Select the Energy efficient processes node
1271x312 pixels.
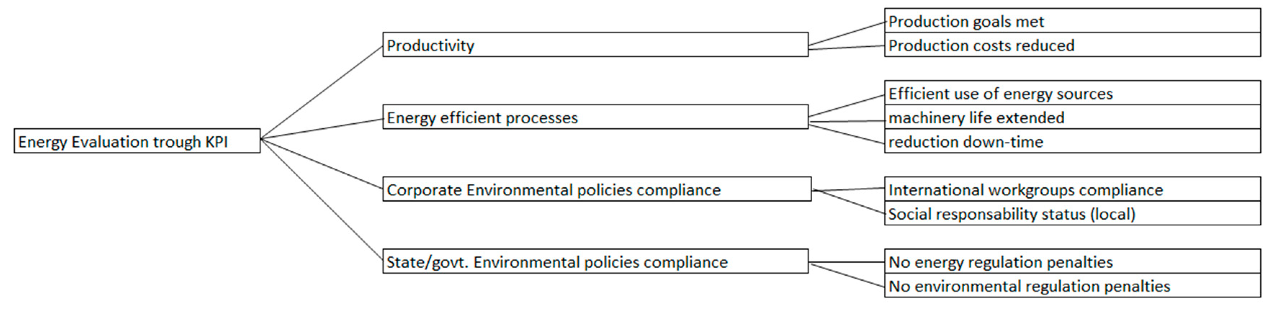pos(595,117)
